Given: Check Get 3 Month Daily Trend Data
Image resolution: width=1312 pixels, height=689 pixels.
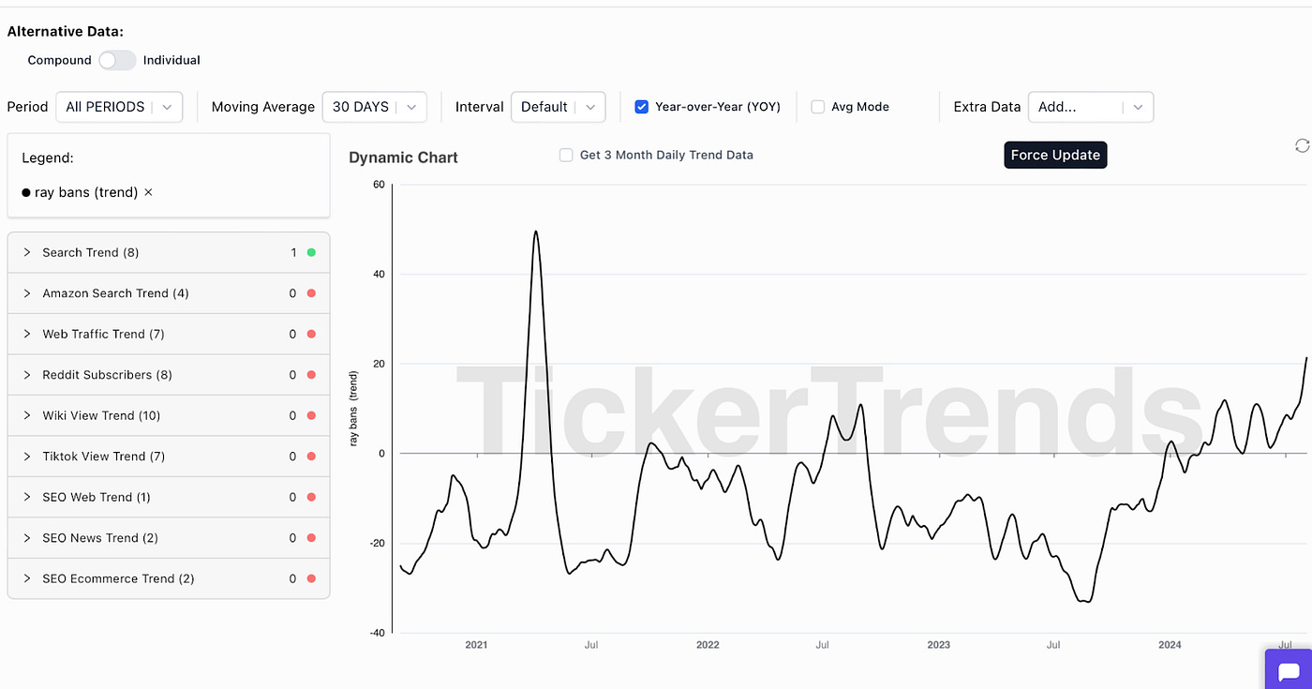Looking at the screenshot, I should [566, 155].
